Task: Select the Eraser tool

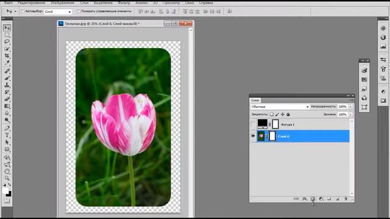Action: (x=7, y=99)
